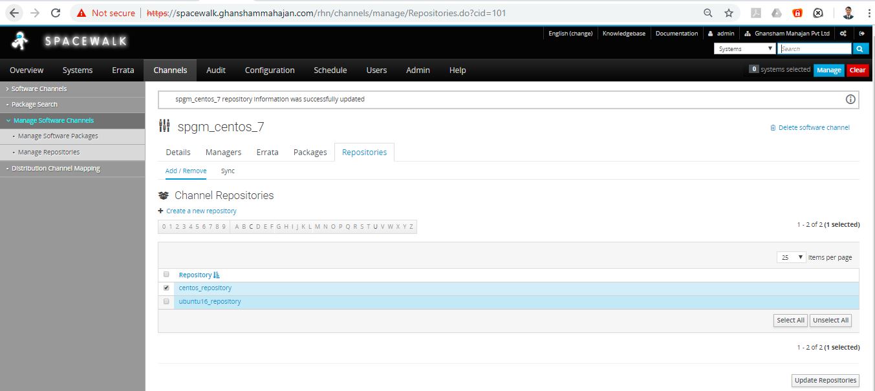The image size is (875, 391).
Task: Switch to the Packages tab
Action: [x=310, y=153]
